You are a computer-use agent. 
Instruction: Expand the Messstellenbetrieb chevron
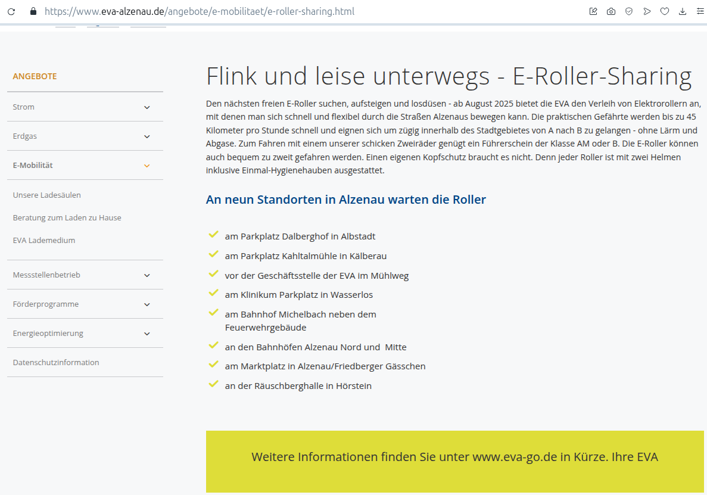147,275
